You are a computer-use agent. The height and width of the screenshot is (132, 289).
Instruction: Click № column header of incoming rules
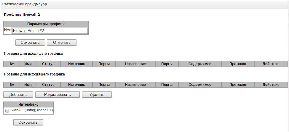coord(12,64)
